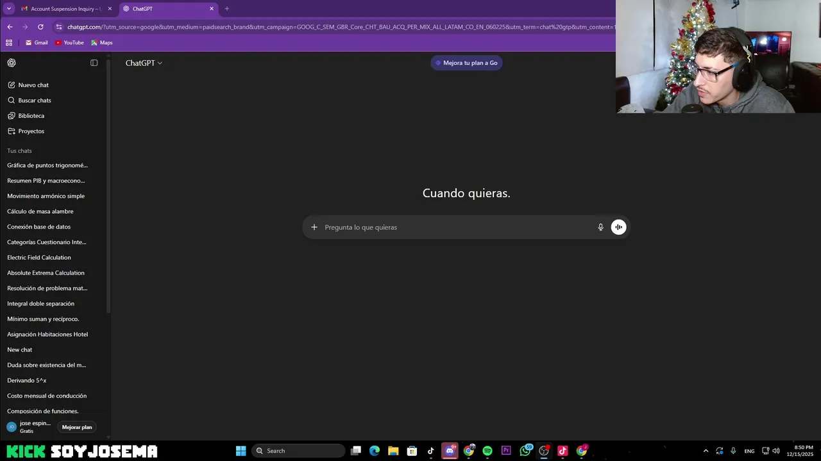Open the Windows Start menu
Viewport: 821px width, 461px height.
point(241,451)
